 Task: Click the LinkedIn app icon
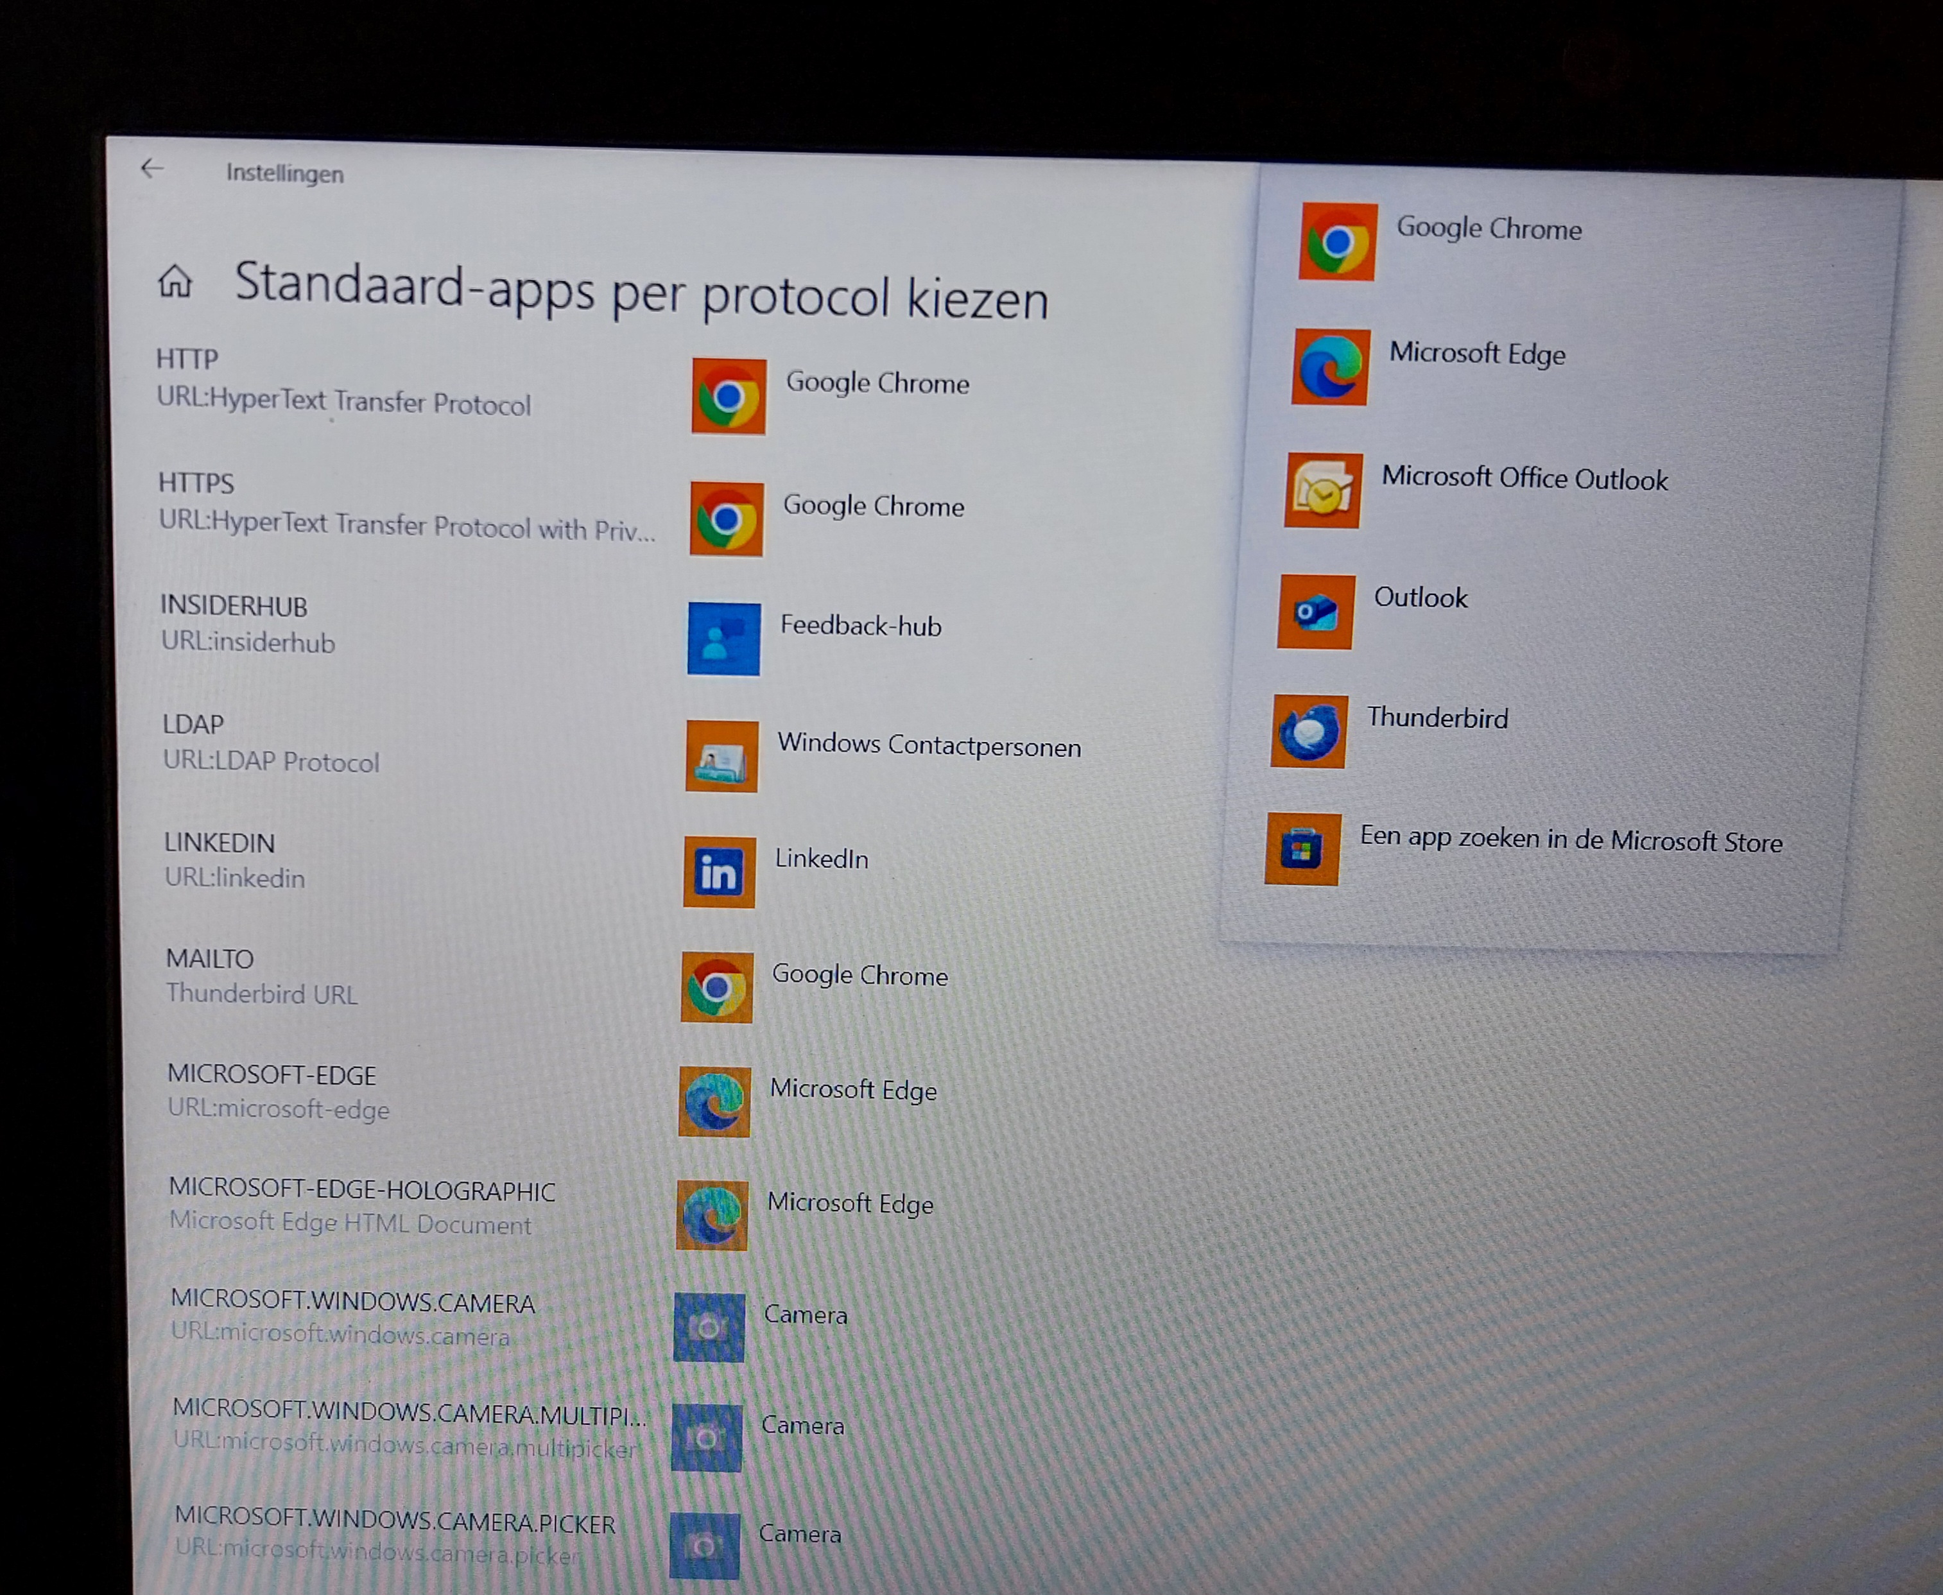coord(718,873)
